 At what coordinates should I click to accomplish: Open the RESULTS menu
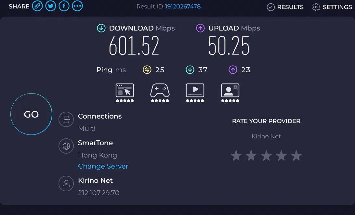point(285,7)
